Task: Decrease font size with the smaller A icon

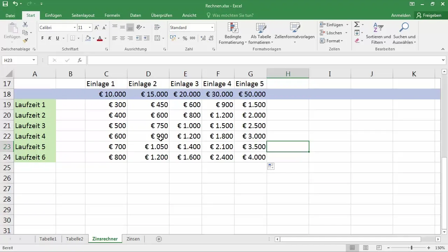Action: coord(104,28)
